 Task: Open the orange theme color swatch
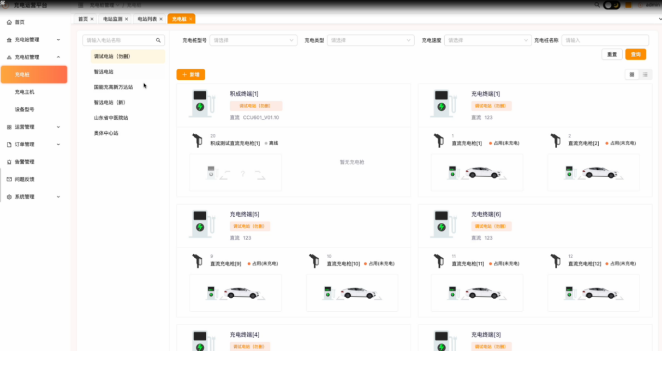pyautogui.click(x=628, y=5)
